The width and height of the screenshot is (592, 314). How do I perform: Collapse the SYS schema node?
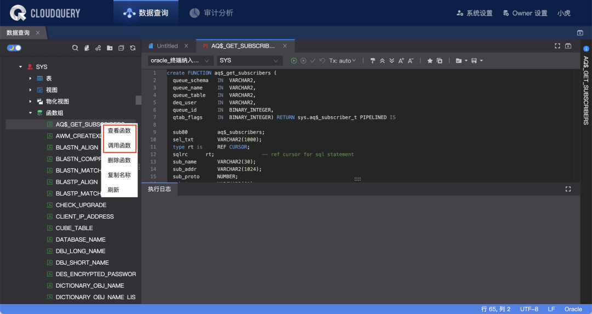click(x=20, y=67)
